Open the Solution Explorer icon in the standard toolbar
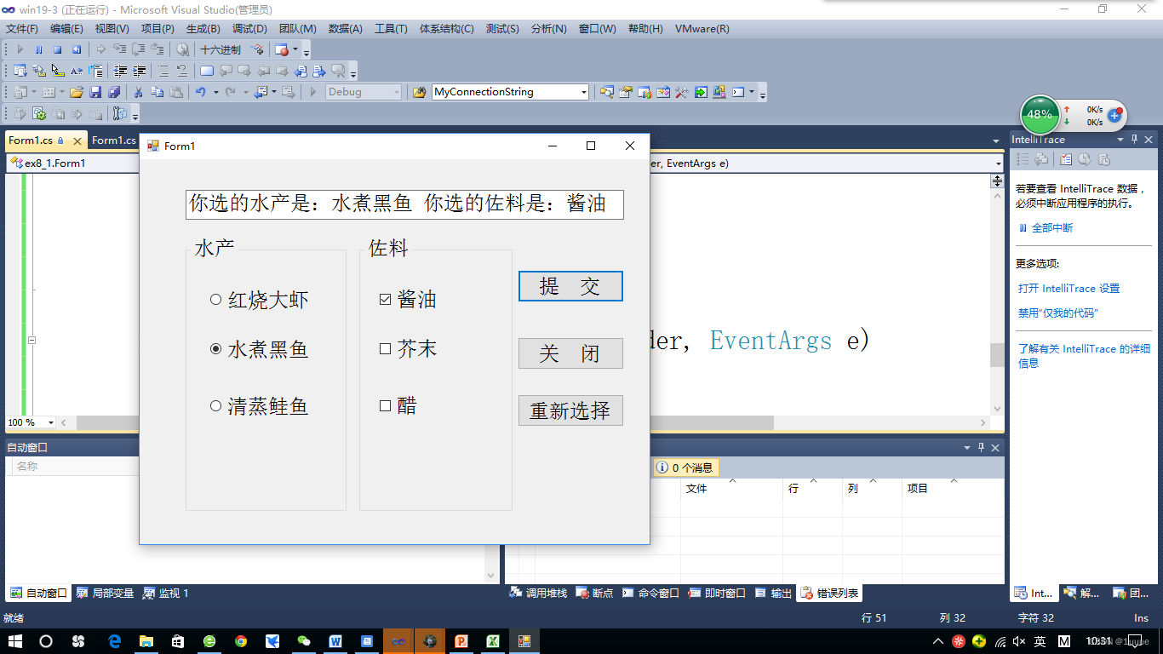 pyautogui.click(x=607, y=92)
